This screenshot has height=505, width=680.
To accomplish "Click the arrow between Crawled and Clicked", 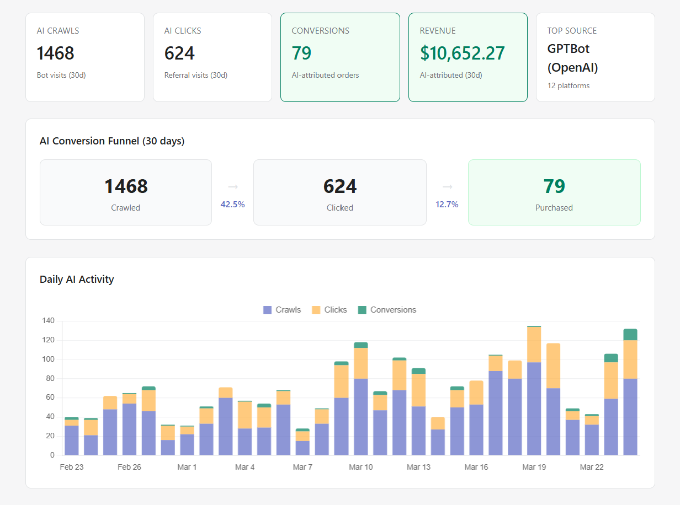I will click(x=232, y=186).
